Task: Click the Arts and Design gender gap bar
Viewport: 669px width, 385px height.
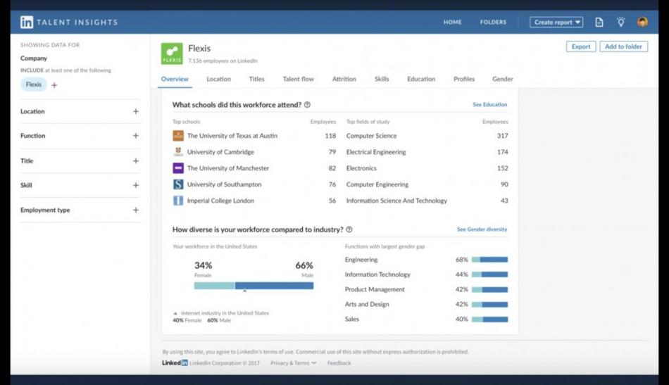Action: pyautogui.click(x=490, y=305)
